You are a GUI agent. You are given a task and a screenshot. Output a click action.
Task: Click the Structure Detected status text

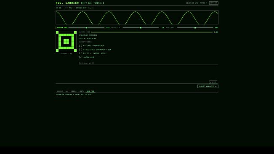click(88, 35)
